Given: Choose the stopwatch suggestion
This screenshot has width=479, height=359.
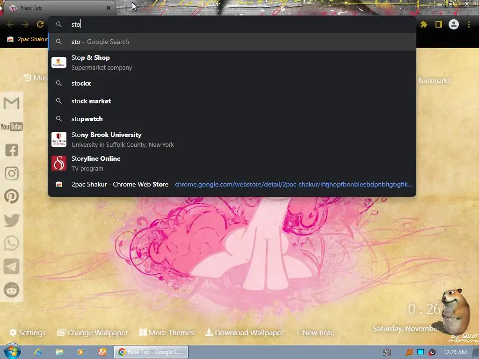Looking at the screenshot, I should pyautogui.click(x=232, y=119).
